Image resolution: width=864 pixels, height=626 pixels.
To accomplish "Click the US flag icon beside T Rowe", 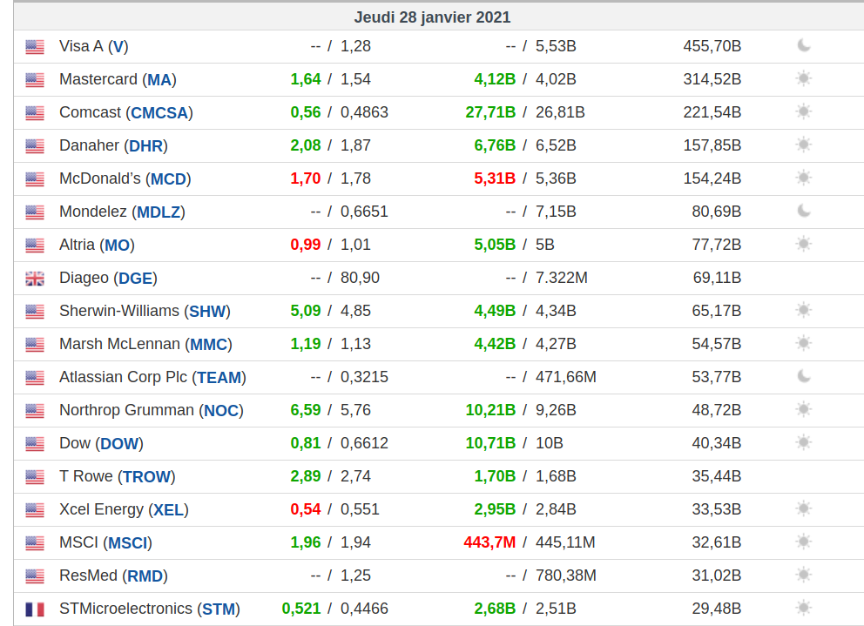I will (x=35, y=476).
